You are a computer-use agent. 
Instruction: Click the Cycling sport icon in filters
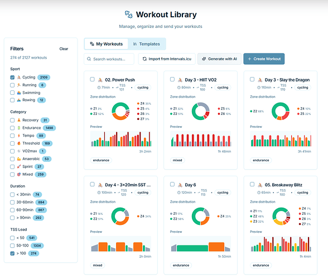(x=19, y=78)
